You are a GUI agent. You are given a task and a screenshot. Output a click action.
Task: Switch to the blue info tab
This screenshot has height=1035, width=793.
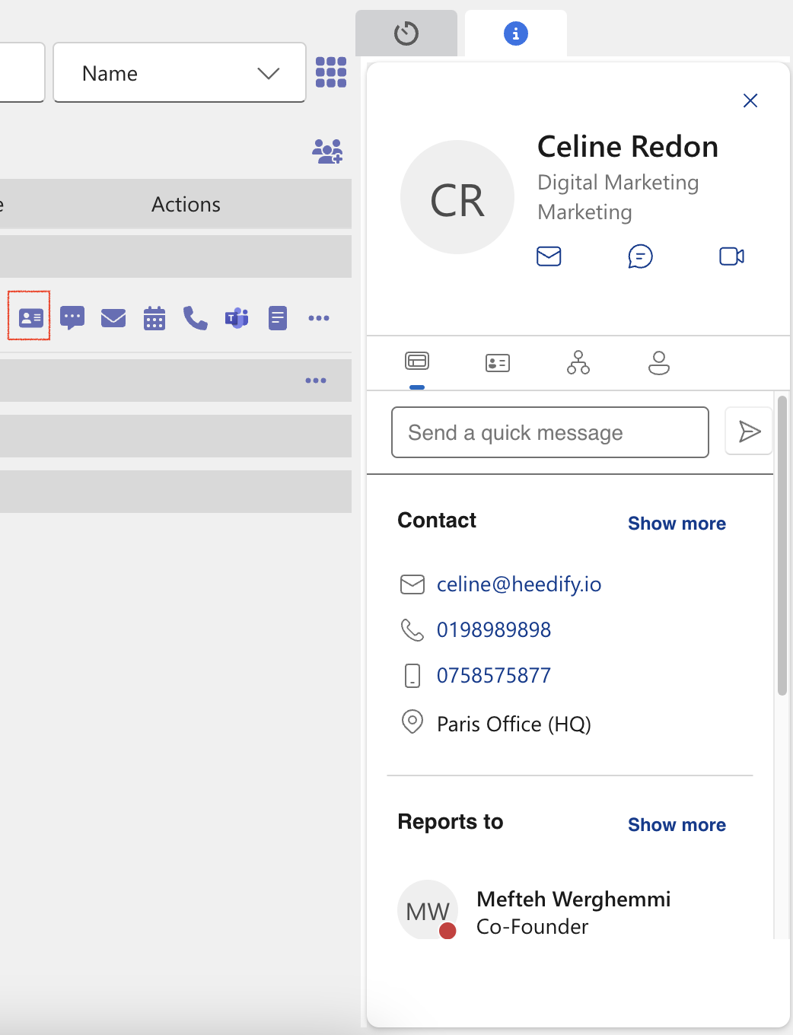tap(516, 33)
